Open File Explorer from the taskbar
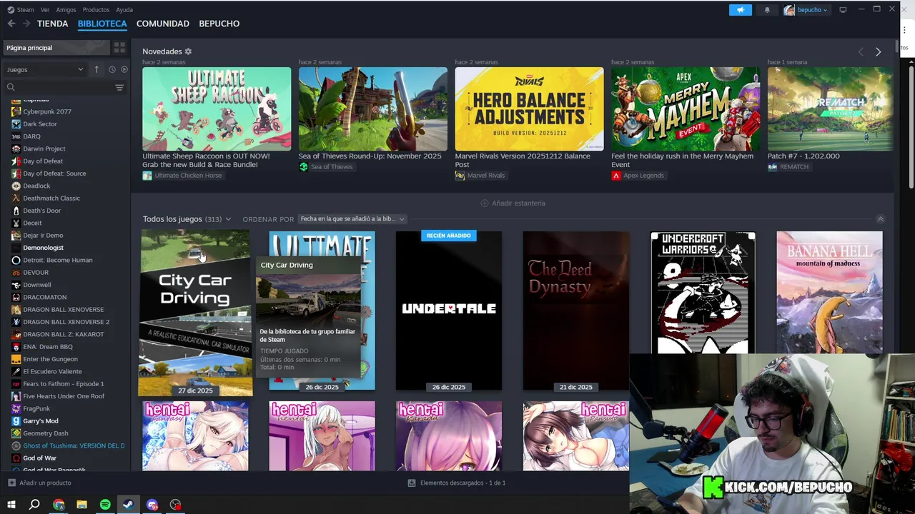 pos(81,505)
